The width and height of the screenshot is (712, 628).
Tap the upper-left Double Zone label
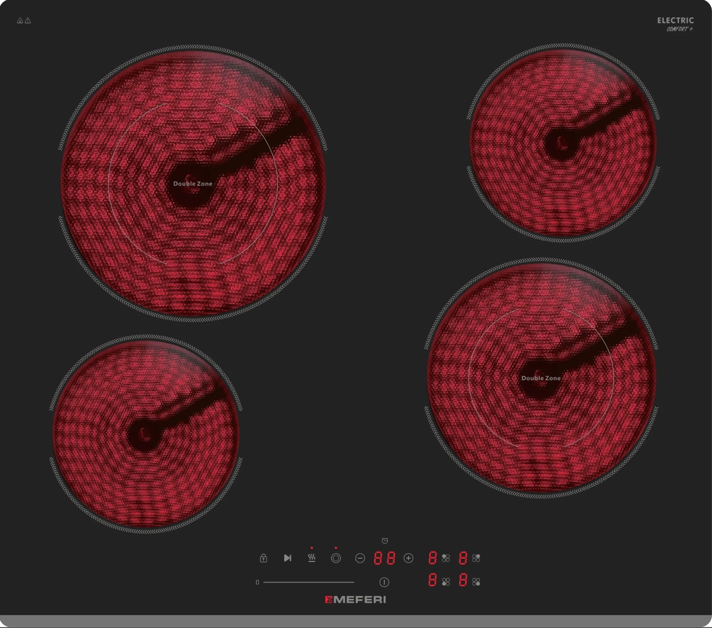[193, 184]
